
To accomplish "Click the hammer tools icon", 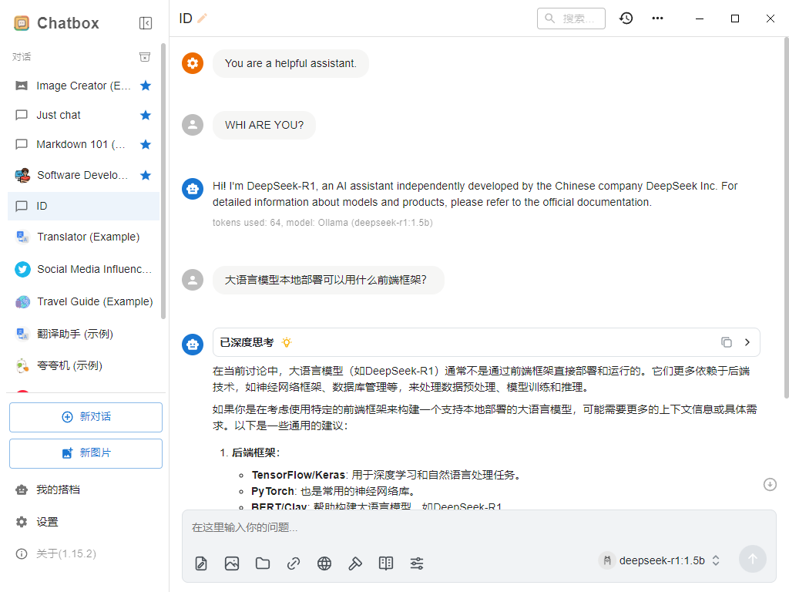I will pyautogui.click(x=355, y=563).
